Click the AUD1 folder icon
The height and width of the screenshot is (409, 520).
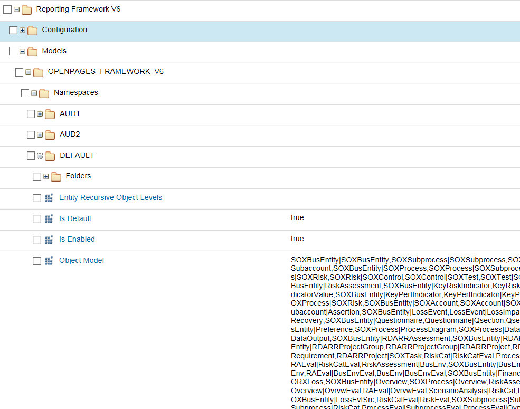tap(50, 115)
